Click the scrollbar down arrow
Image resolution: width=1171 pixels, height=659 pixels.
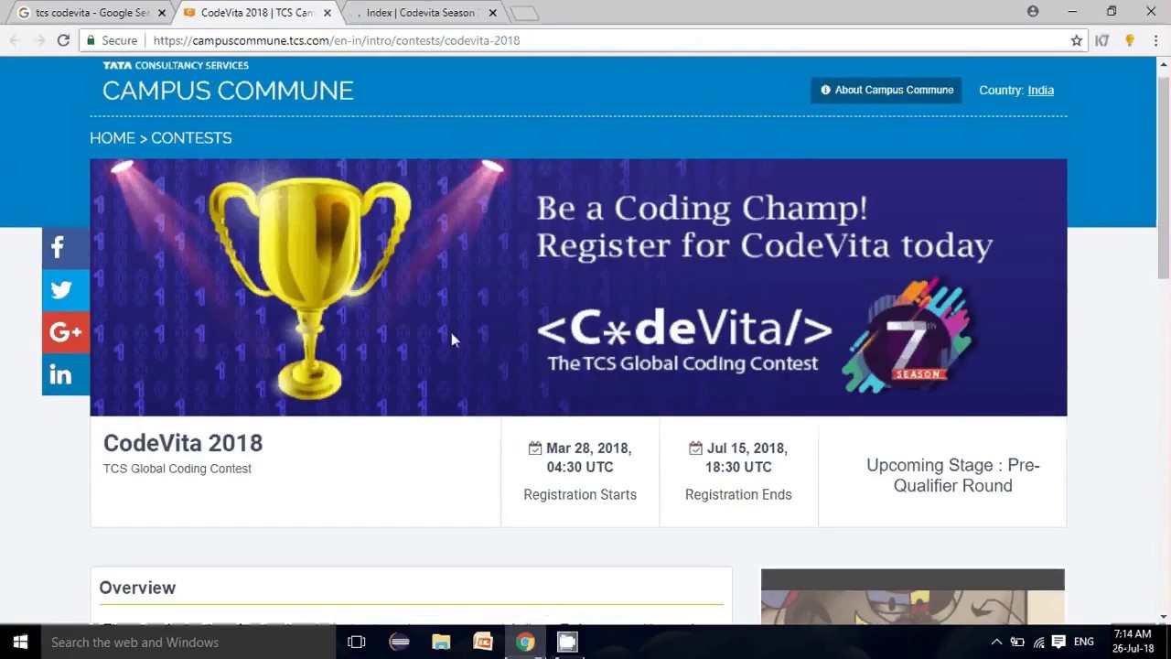tap(1164, 617)
